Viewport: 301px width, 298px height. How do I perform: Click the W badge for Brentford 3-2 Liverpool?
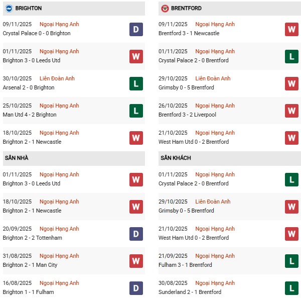(x=291, y=111)
